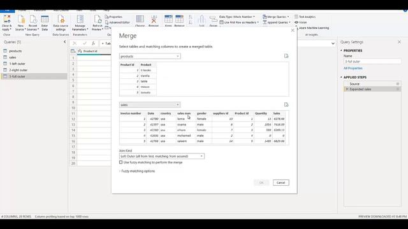Open Text Analytics AI insight
The width and height of the screenshot is (408, 229).
click(x=305, y=17)
